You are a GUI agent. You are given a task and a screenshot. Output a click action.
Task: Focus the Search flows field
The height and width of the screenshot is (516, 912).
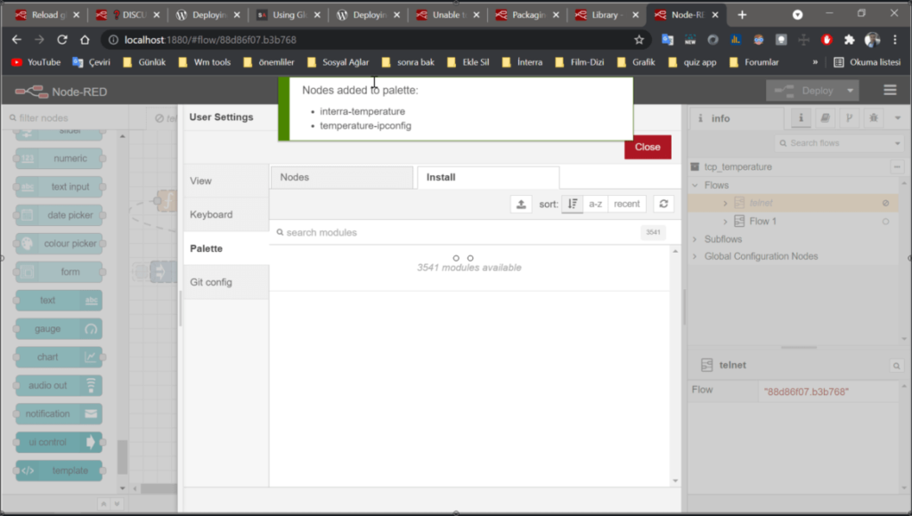(835, 143)
